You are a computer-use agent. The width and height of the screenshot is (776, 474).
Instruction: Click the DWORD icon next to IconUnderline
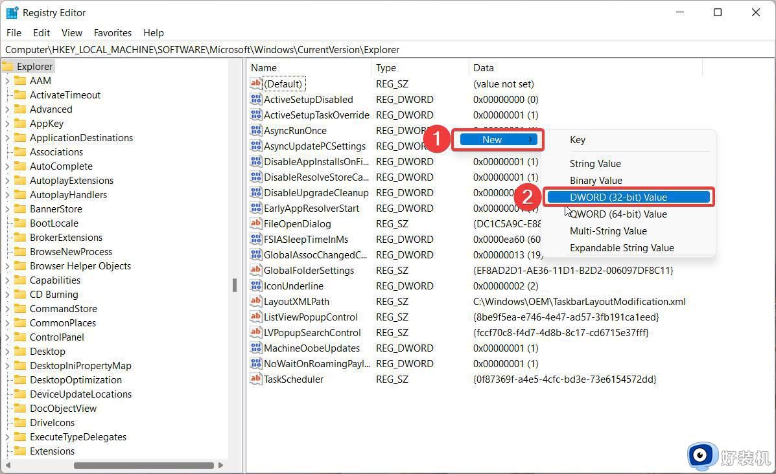coord(257,286)
